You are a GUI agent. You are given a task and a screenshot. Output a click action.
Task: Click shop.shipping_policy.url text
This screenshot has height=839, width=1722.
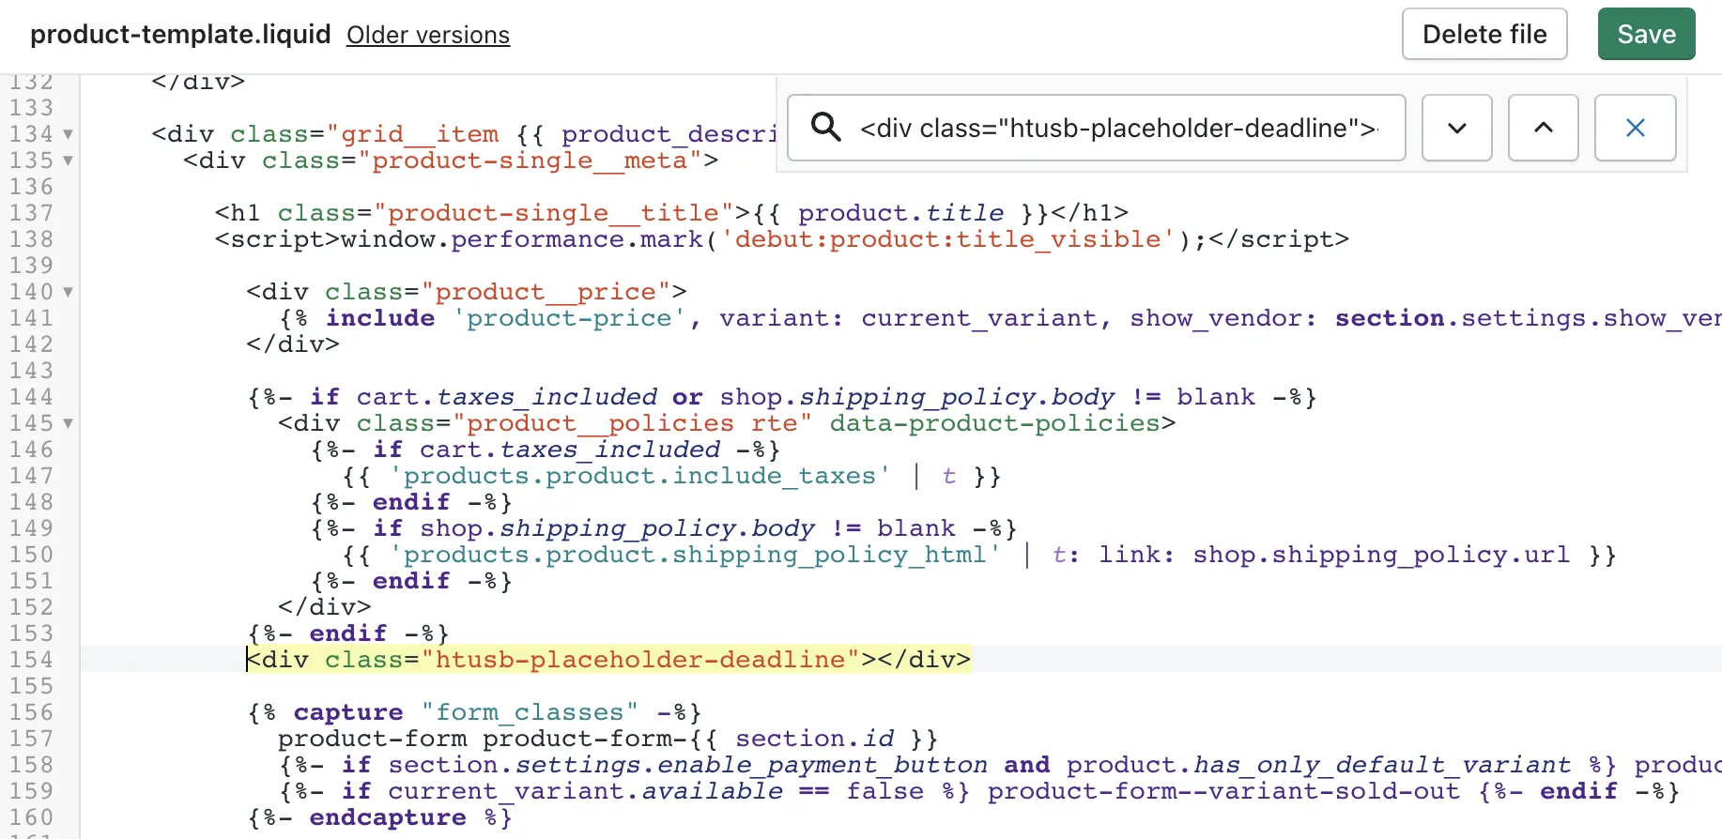1381,555
